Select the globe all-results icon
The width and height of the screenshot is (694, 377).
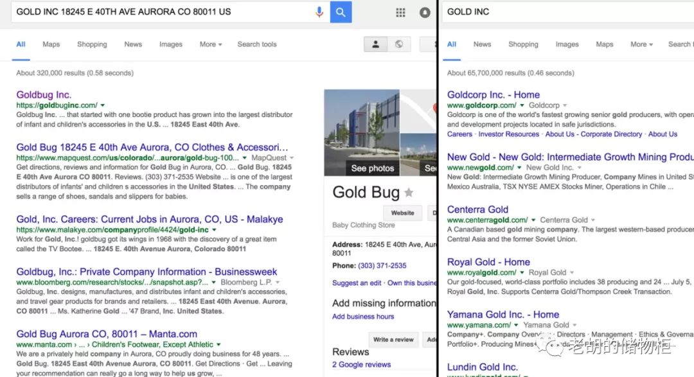[x=399, y=44]
